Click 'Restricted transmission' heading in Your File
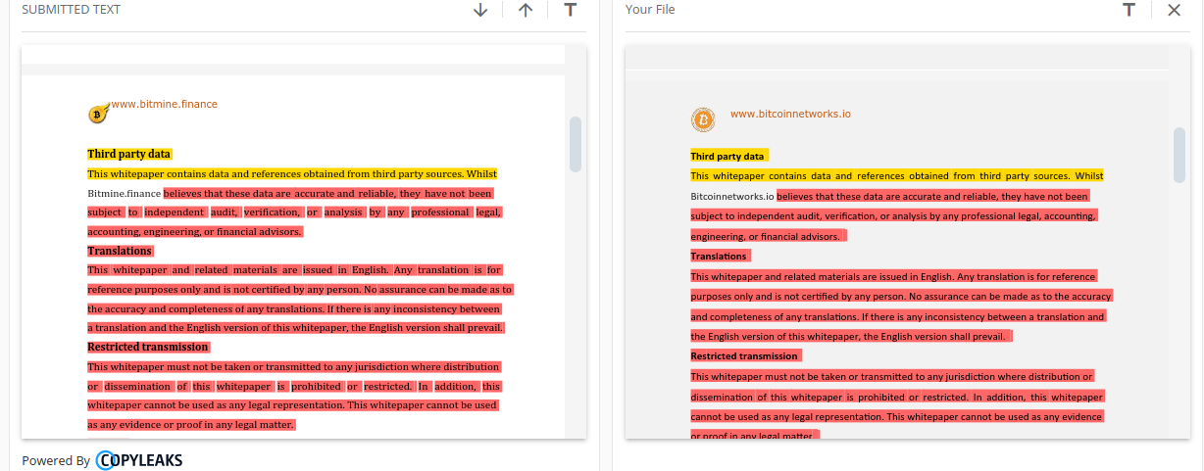This screenshot has height=471, width=1204. tap(745, 355)
